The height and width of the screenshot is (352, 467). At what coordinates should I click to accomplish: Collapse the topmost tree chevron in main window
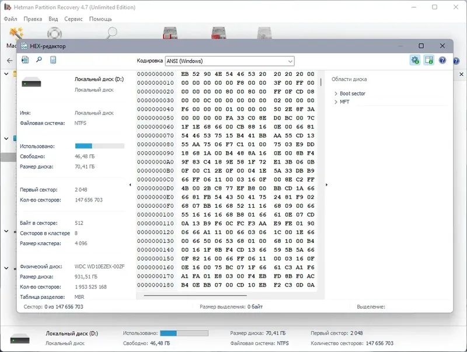click(x=6, y=74)
